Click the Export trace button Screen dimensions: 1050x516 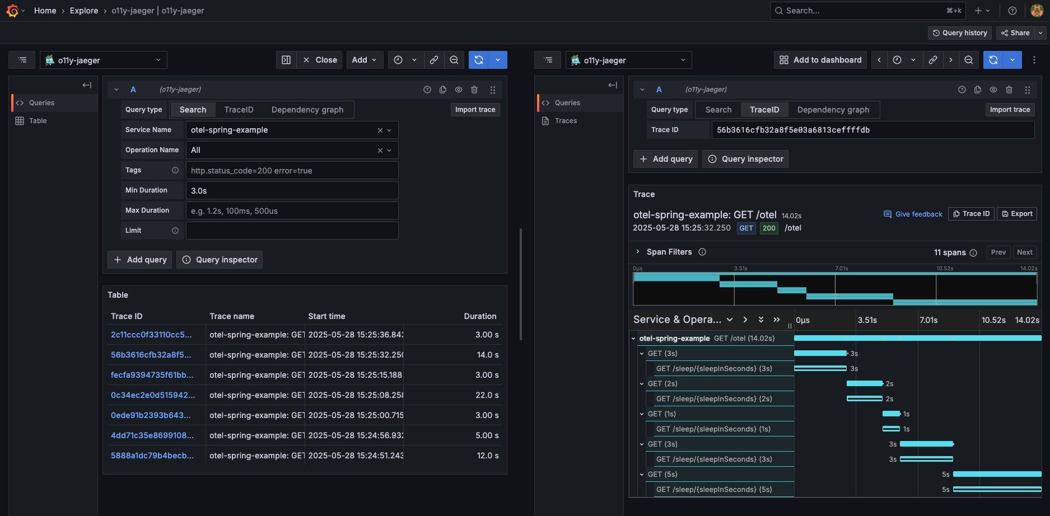[x=1017, y=214]
